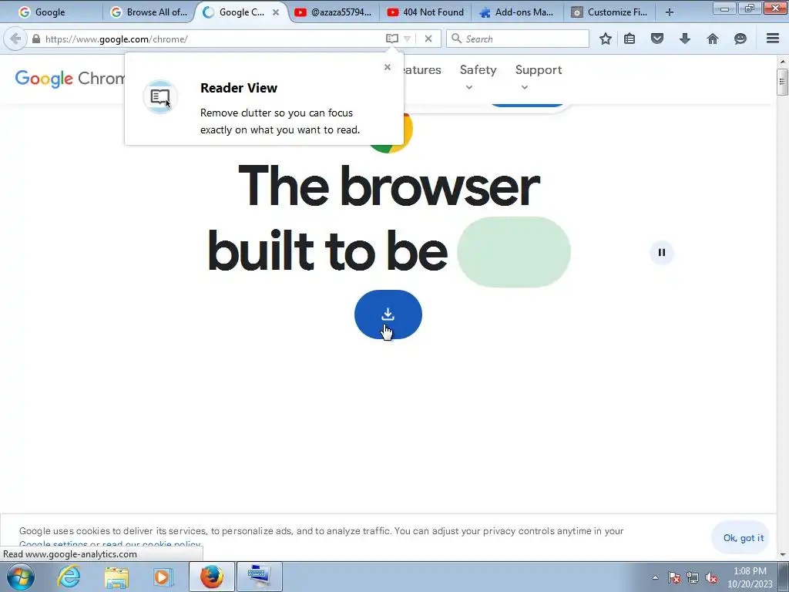
Task: Open a new tab with the plus button
Action: click(x=670, y=12)
